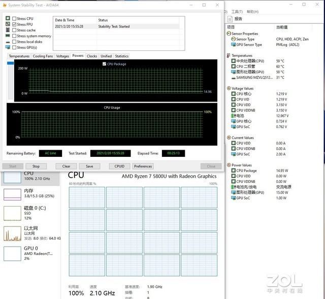325x299 pixels.
Task: Click the 报告 report document icon
Action: point(230,19)
